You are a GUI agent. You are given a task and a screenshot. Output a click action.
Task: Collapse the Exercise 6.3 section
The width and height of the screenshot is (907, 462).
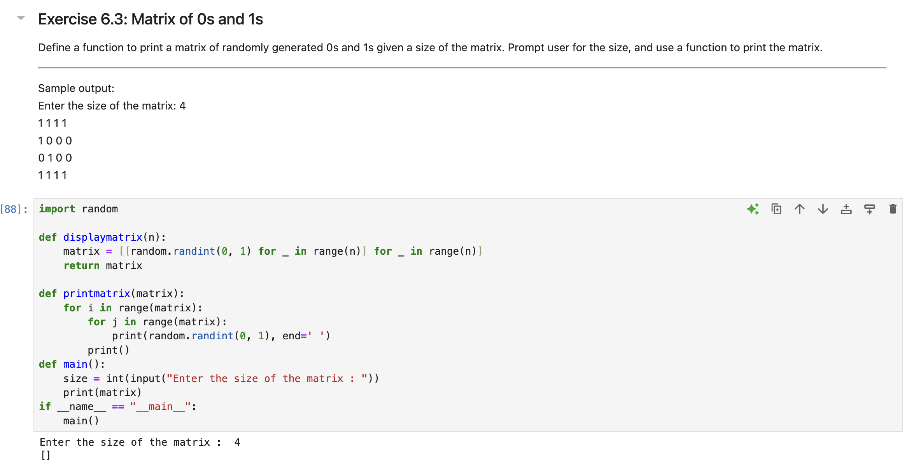click(20, 18)
